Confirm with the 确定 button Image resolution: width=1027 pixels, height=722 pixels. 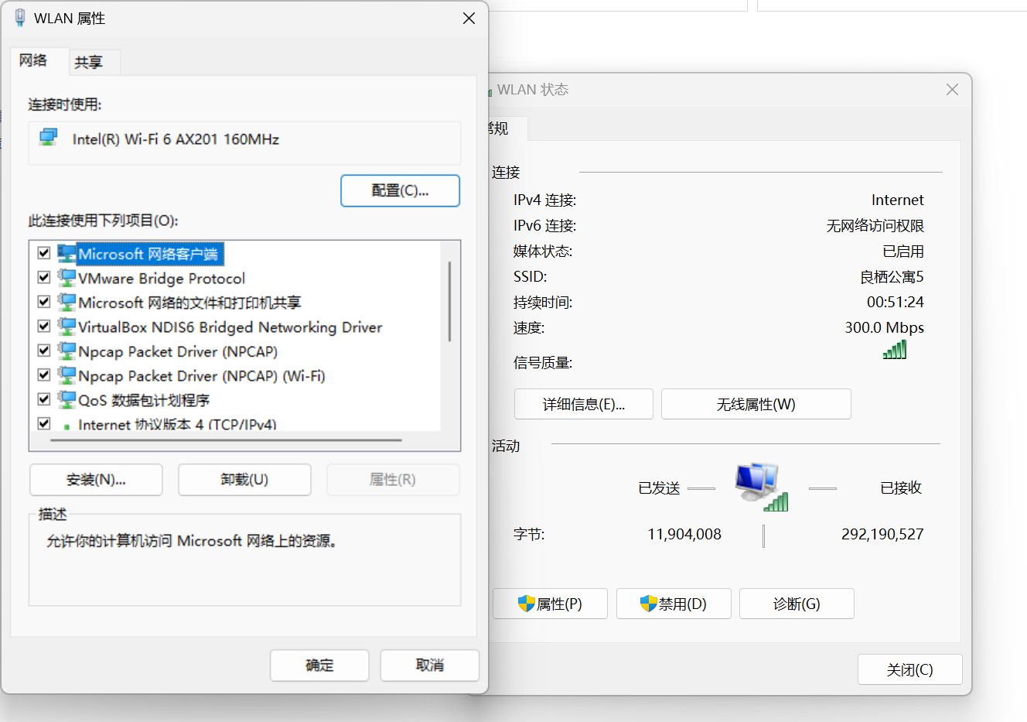tap(319, 666)
